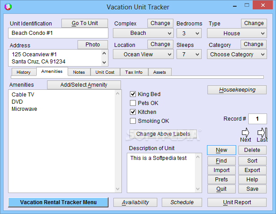
Task: Uncheck the Kitchen checkbox
Action: [x=133, y=112]
